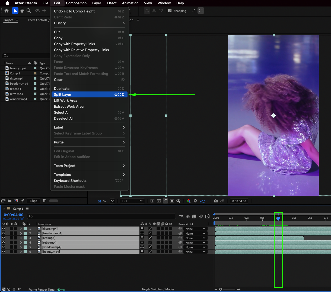This screenshot has width=331, height=292.
Task: Delete selected project items trash icon
Action: click(x=44, y=201)
